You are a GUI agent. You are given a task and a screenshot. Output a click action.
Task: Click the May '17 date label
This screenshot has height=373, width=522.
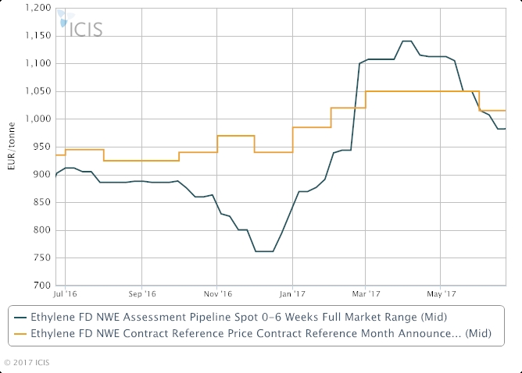pyautogui.click(x=441, y=294)
